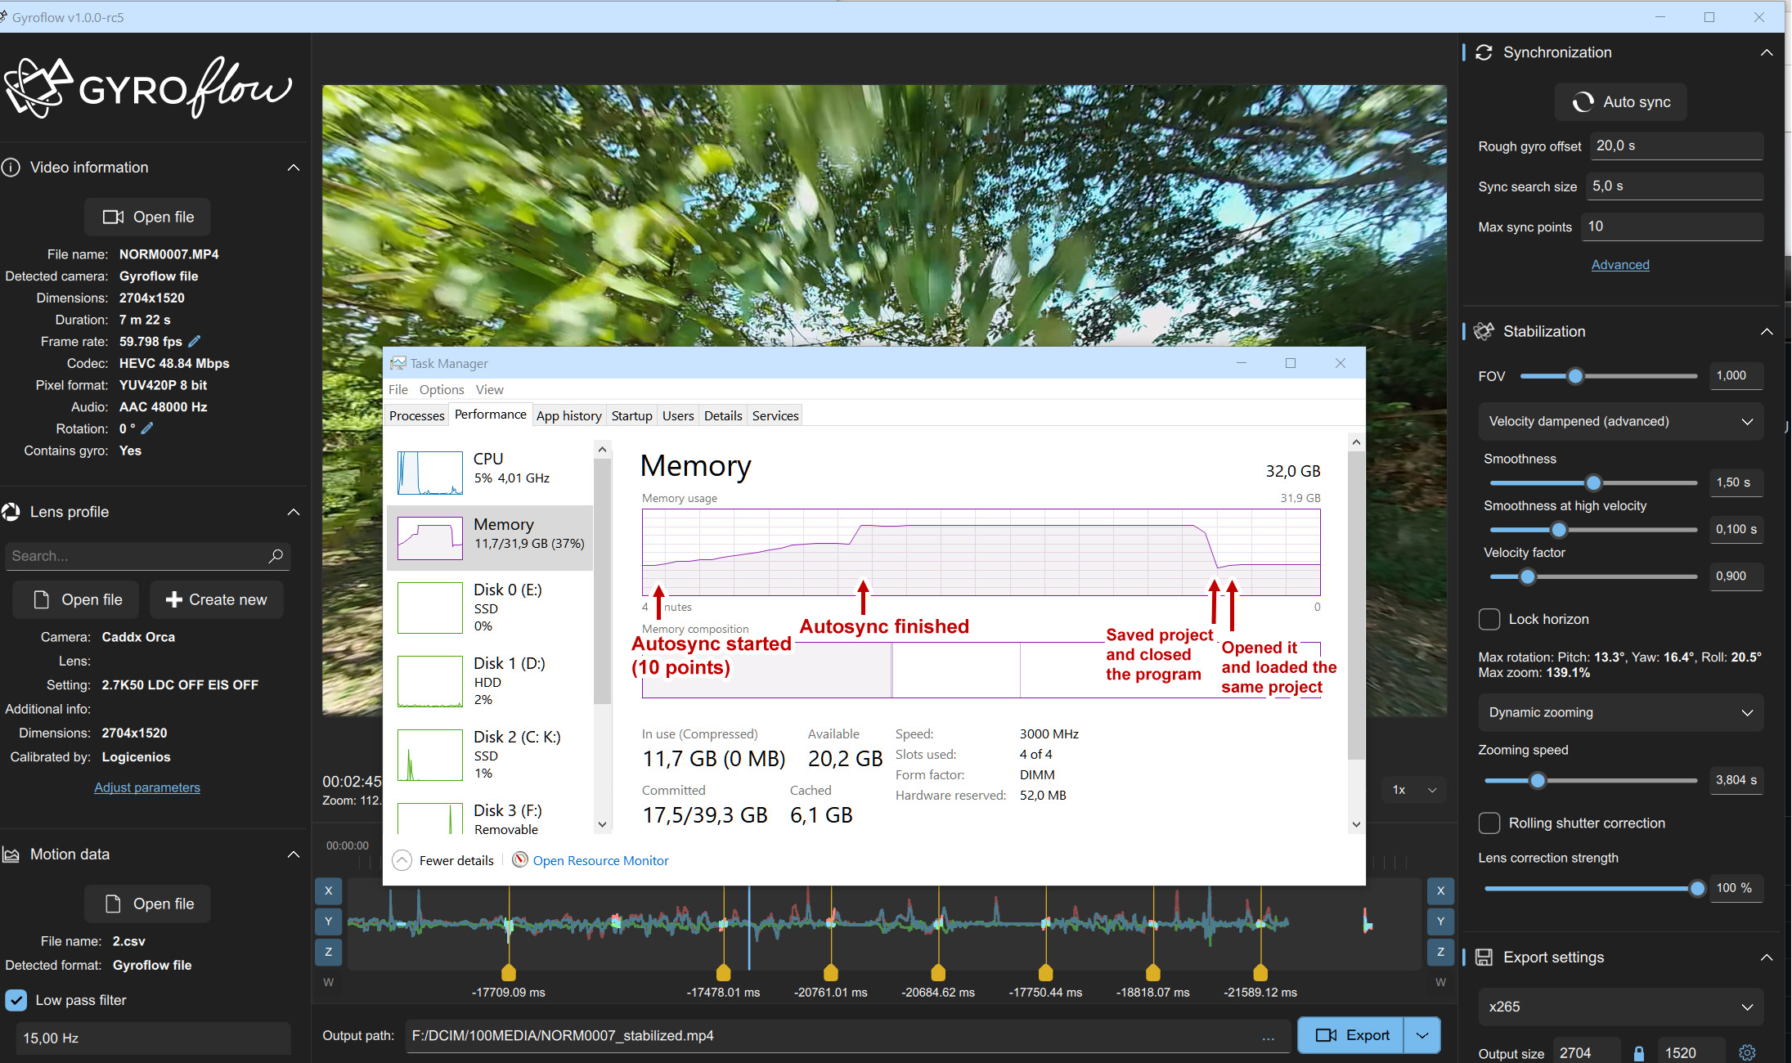Screen dimensions: 1792x1063
Task: Click the pencil icon next to Rotation value
Action: pos(147,428)
